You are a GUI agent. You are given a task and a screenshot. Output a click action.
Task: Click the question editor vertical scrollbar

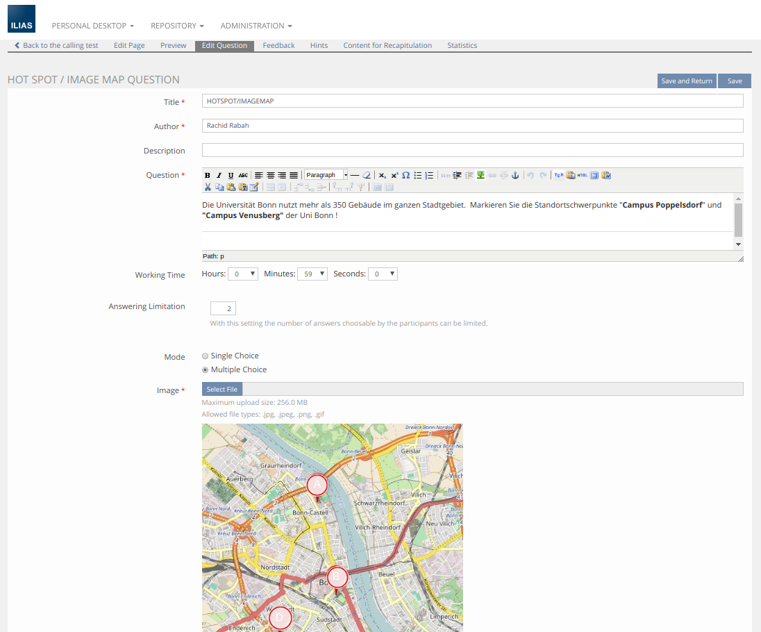pos(738,221)
